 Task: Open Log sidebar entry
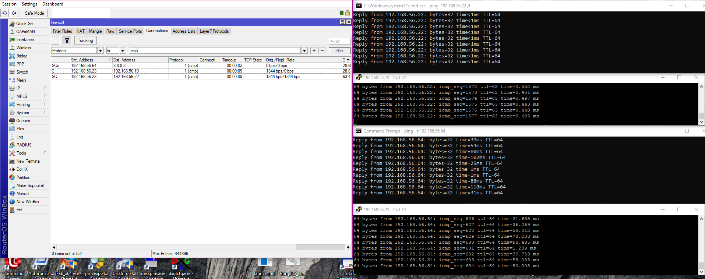coord(20,137)
